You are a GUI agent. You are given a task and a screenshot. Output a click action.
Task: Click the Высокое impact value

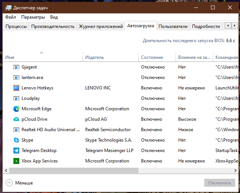pos(187,119)
